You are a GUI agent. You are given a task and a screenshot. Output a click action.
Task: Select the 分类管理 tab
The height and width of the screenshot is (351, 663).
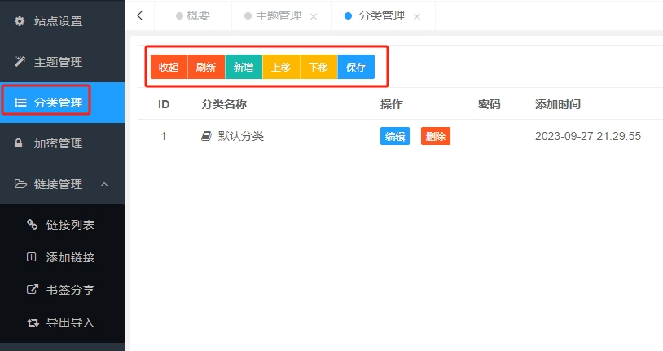pyautogui.click(x=382, y=15)
